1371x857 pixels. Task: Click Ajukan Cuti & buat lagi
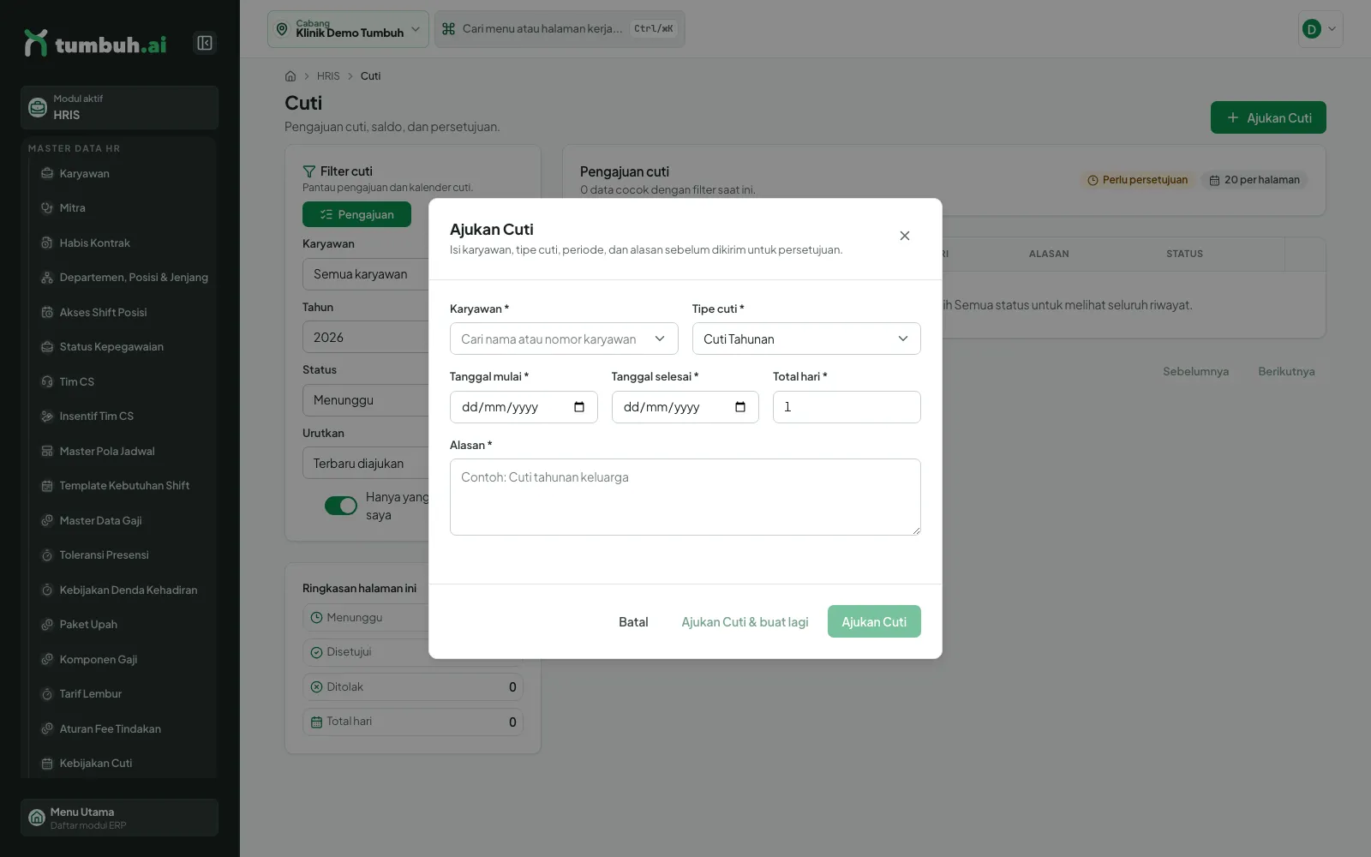(745, 622)
